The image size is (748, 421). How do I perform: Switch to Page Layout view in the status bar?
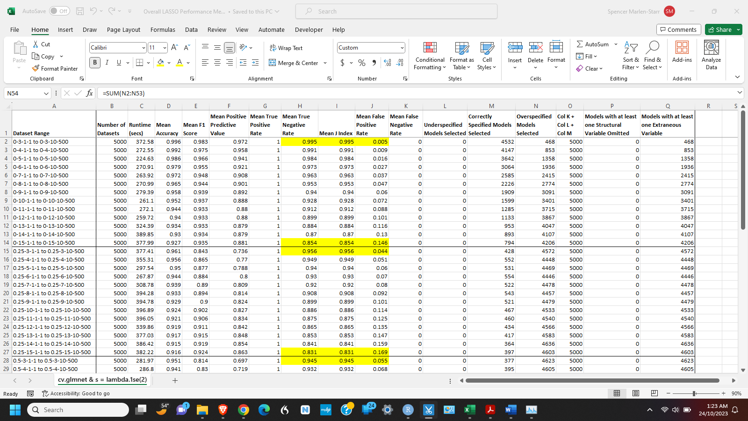[x=636, y=393]
